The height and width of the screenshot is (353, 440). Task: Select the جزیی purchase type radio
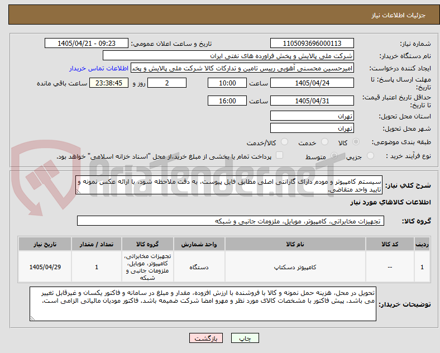370,156
